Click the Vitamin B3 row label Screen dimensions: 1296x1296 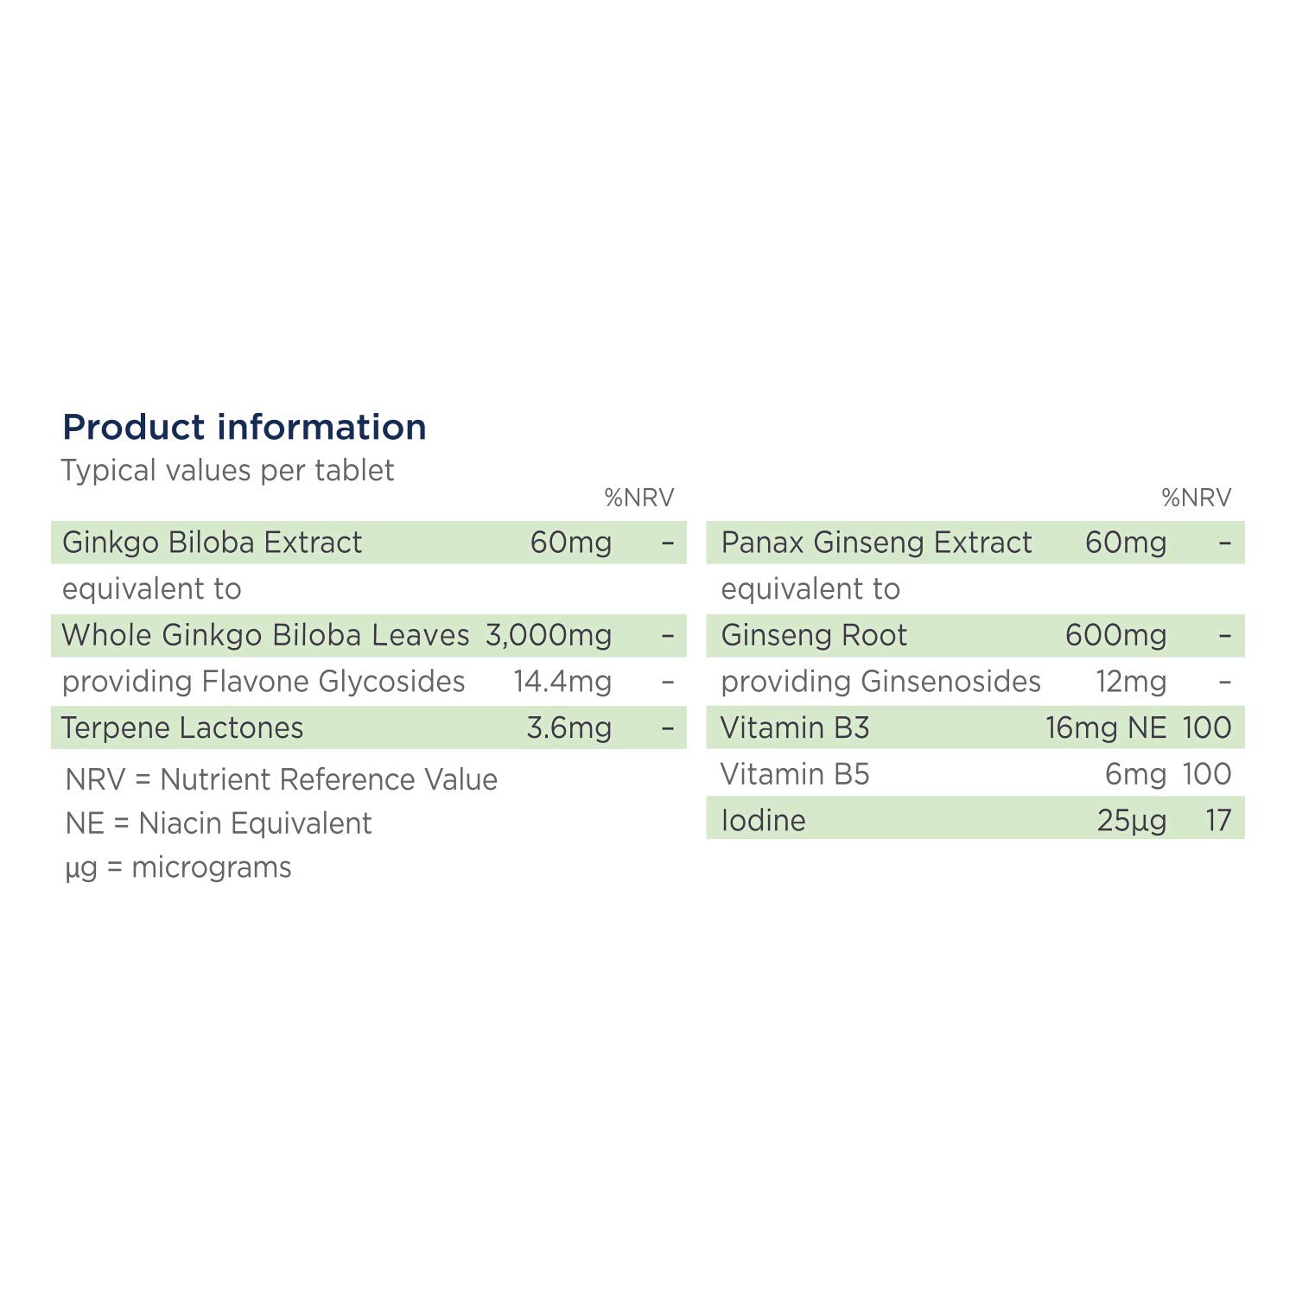tap(795, 727)
